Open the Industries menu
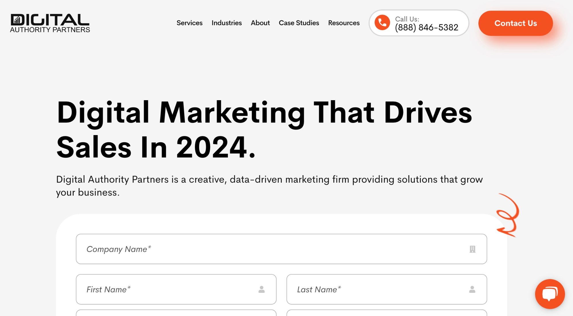This screenshot has width=573, height=316. (226, 23)
